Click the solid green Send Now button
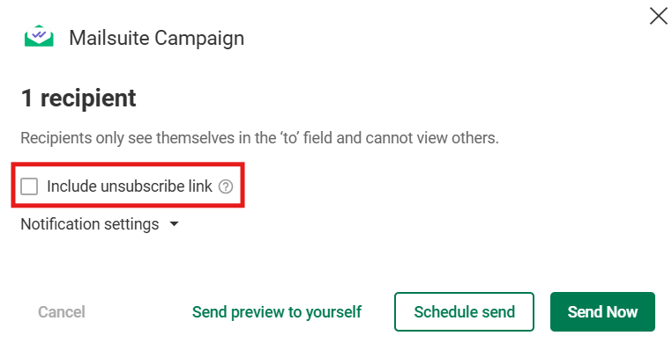The height and width of the screenshot is (343, 672). (602, 312)
